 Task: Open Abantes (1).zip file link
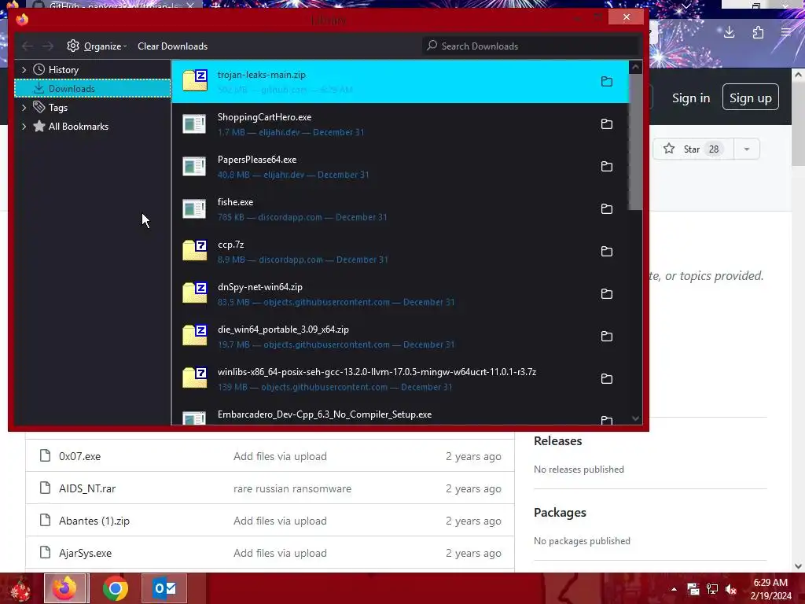tap(94, 521)
